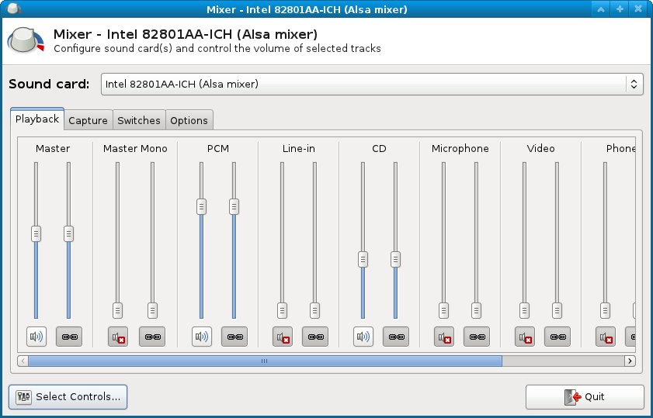Switch to the Capture tab
Viewport: 653px width, 418px height.
[88, 120]
